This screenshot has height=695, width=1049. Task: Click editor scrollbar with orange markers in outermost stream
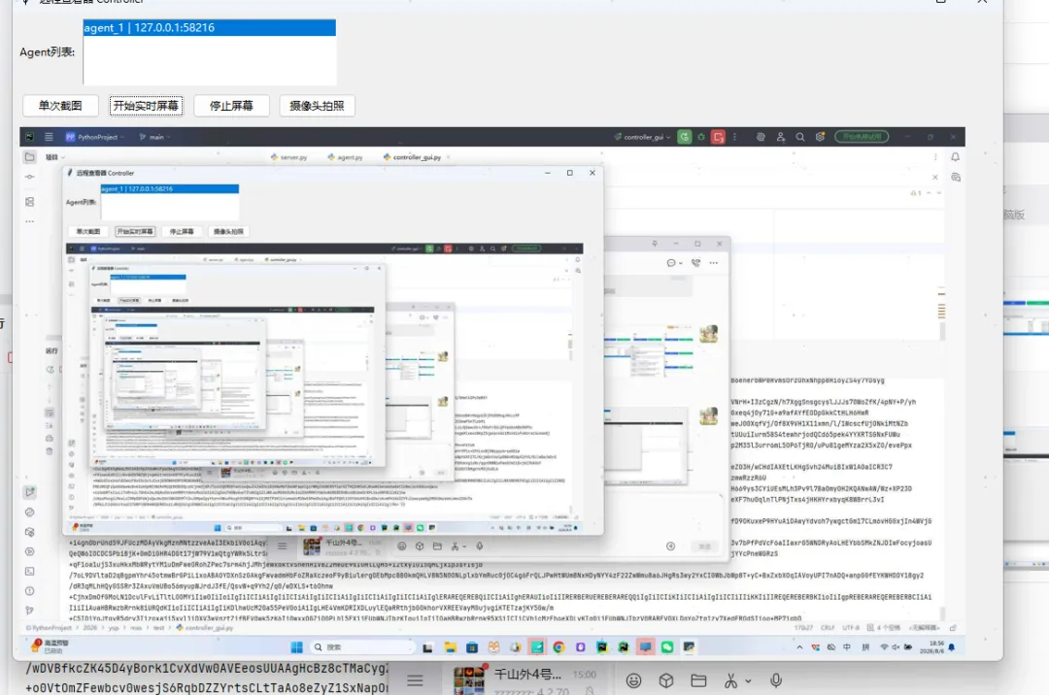(941, 313)
